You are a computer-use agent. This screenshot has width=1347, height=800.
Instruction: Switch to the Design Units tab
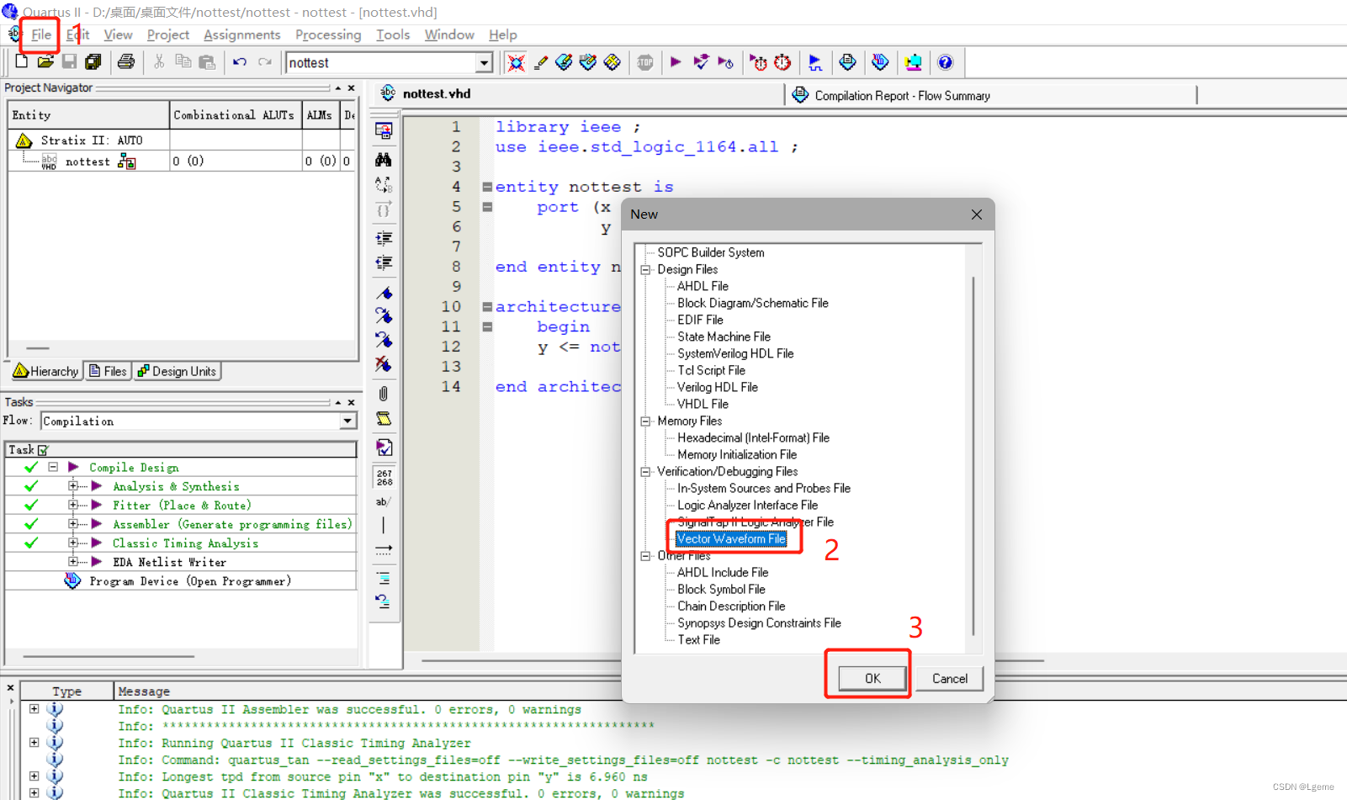pos(177,371)
